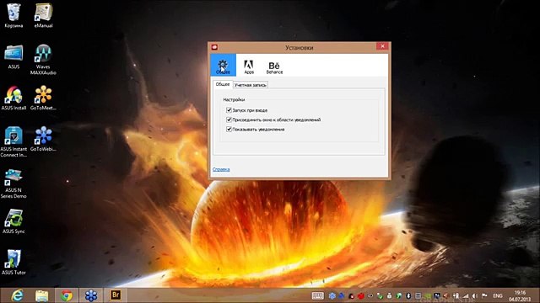
Task: Open ASUS Instant Connect desktop shortcut
Action: pyautogui.click(x=13, y=142)
